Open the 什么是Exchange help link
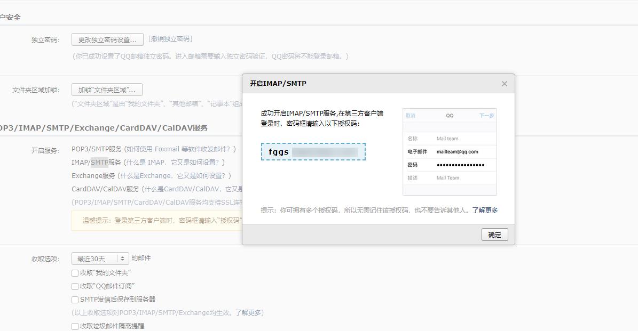This screenshot has width=638, height=331. pyautogui.click(x=174, y=176)
